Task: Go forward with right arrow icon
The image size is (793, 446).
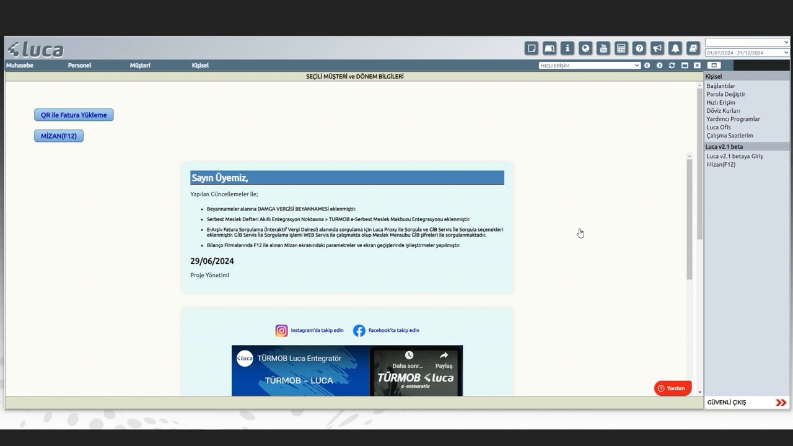Action: (x=659, y=66)
